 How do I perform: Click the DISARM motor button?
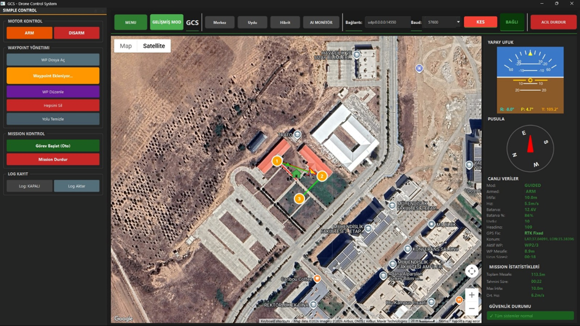pyautogui.click(x=77, y=33)
